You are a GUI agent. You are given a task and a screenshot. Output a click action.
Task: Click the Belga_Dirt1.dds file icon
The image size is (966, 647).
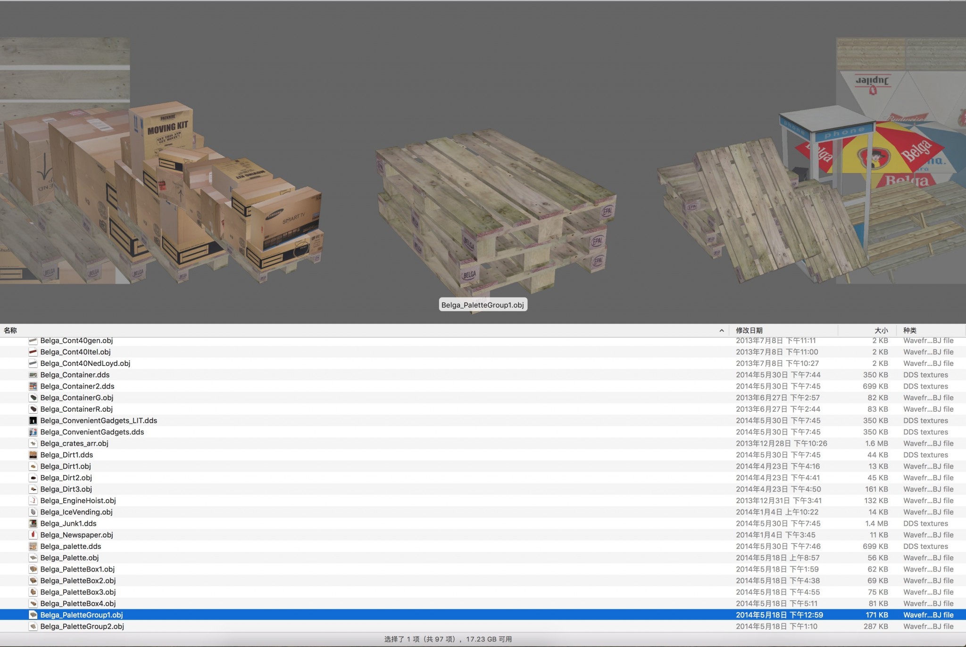(x=33, y=455)
